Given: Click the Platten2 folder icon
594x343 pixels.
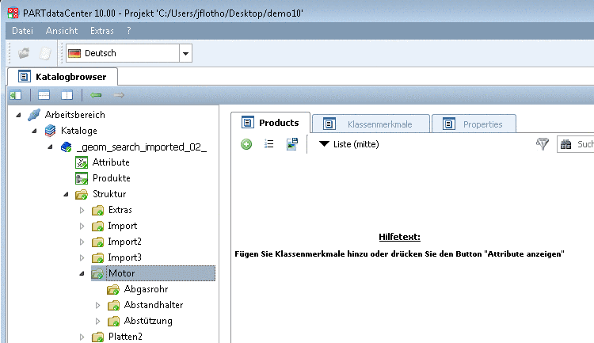Looking at the screenshot, I should 97,337.
